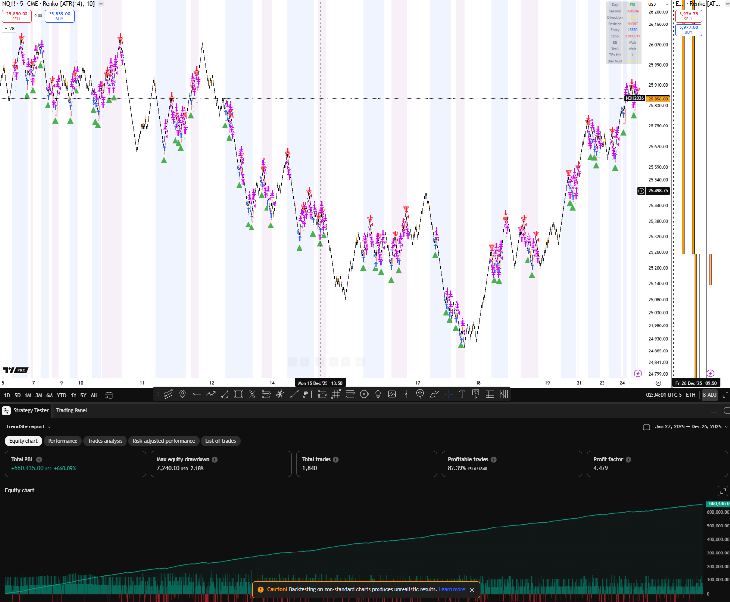Expand the TrendSte report dropdown

(x=28, y=427)
